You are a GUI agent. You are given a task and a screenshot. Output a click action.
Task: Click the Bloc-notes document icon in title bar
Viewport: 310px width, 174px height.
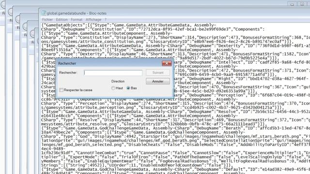coord(44,13)
